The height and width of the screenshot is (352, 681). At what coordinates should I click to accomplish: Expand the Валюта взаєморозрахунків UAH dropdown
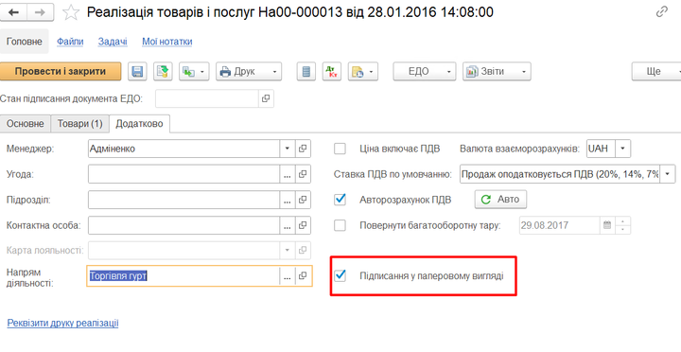[622, 149]
